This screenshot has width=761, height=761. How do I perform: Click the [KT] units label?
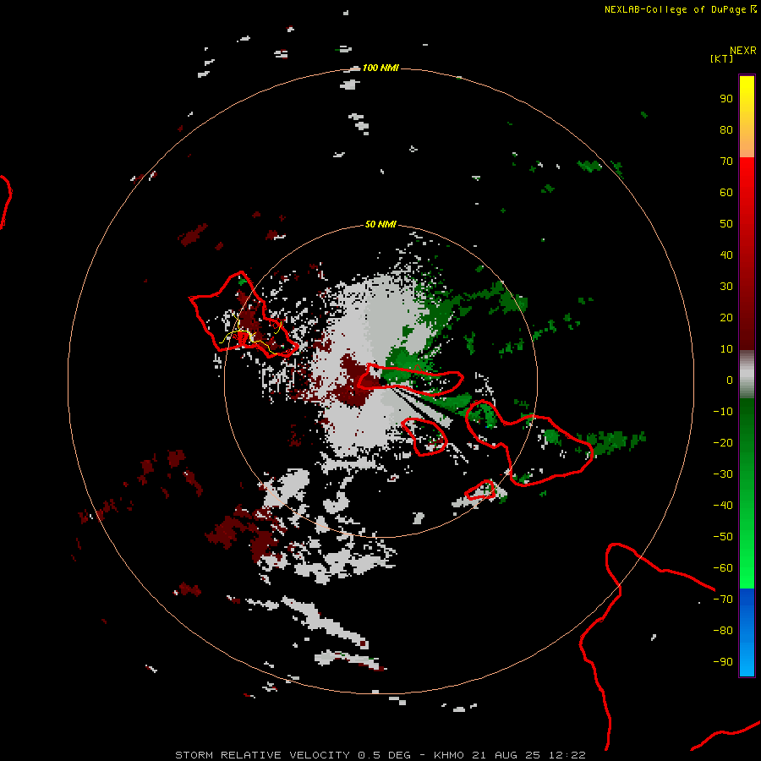722,58
